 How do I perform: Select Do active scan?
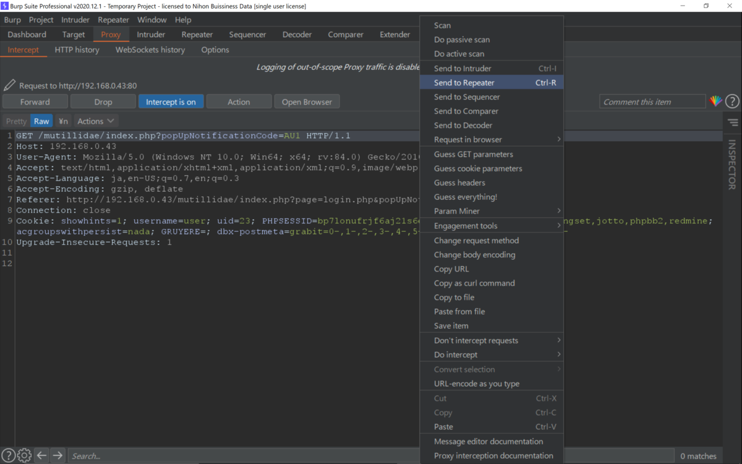click(x=492, y=54)
